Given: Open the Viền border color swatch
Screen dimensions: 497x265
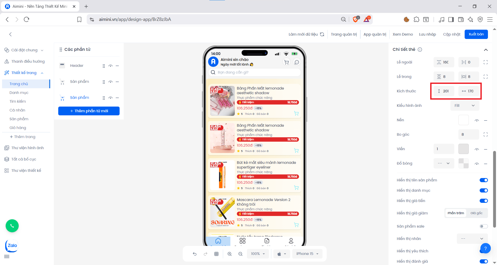Looking at the screenshot, I should (463, 149).
